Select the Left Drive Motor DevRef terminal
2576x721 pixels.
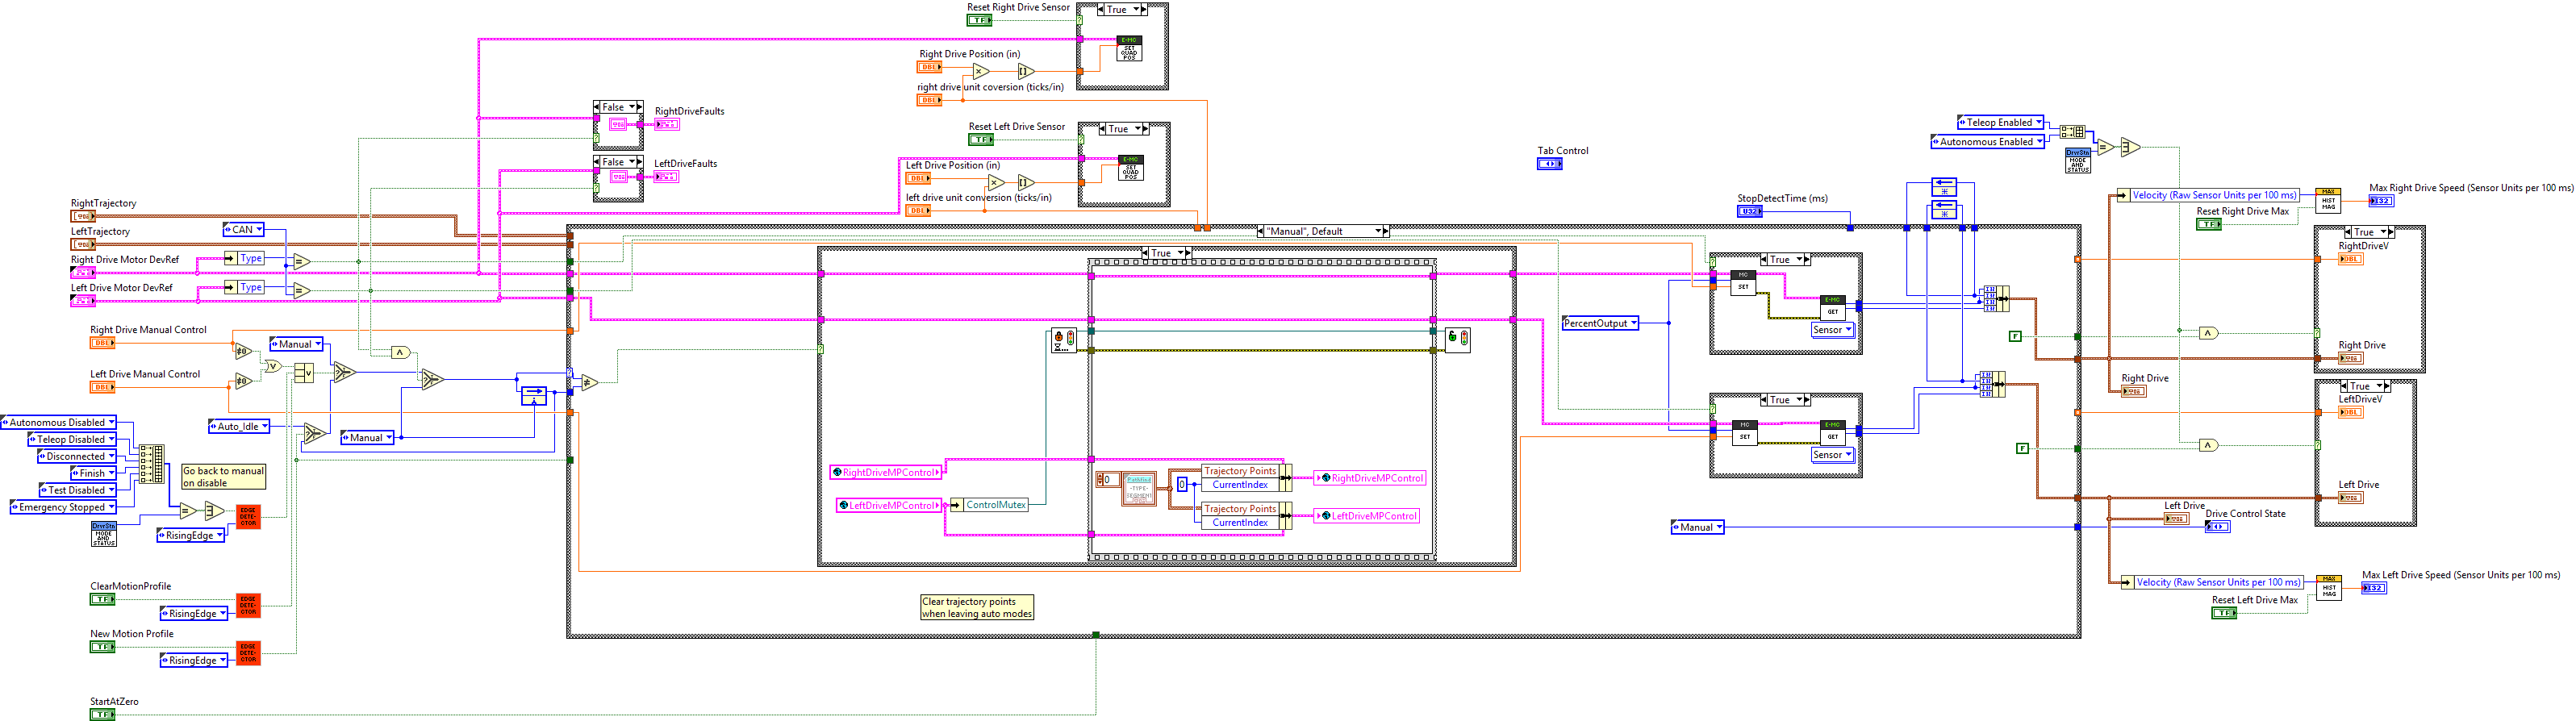(83, 300)
